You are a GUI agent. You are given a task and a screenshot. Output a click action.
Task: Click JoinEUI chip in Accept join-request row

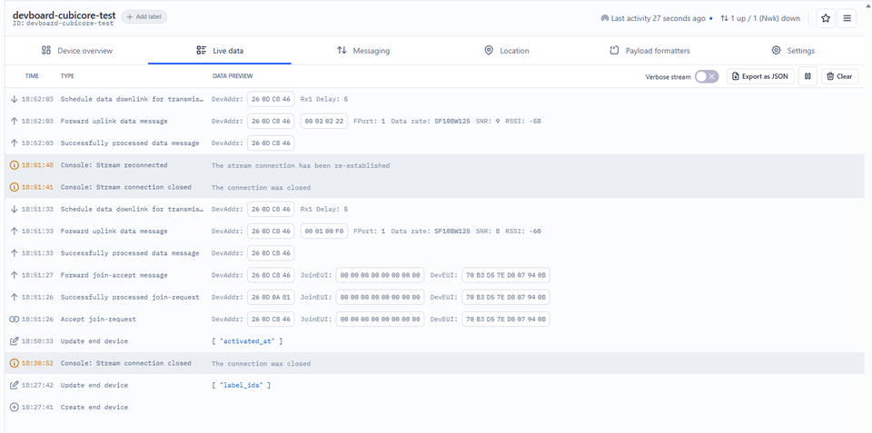(x=381, y=319)
